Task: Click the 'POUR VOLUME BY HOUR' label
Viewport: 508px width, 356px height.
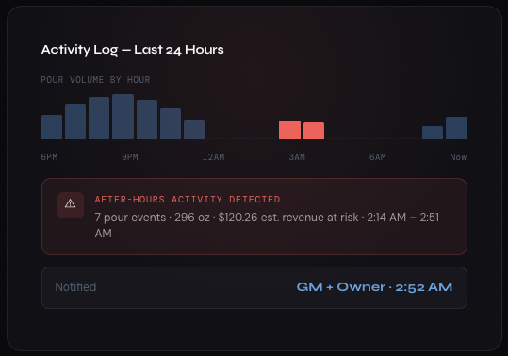Action: coord(95,80)
